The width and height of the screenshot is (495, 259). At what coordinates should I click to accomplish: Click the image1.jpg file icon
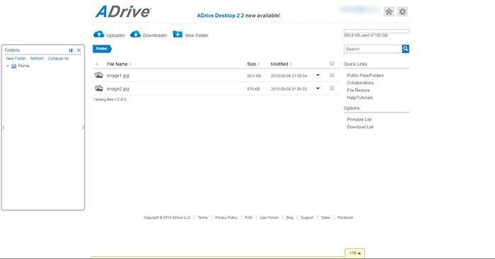point(99,75)
